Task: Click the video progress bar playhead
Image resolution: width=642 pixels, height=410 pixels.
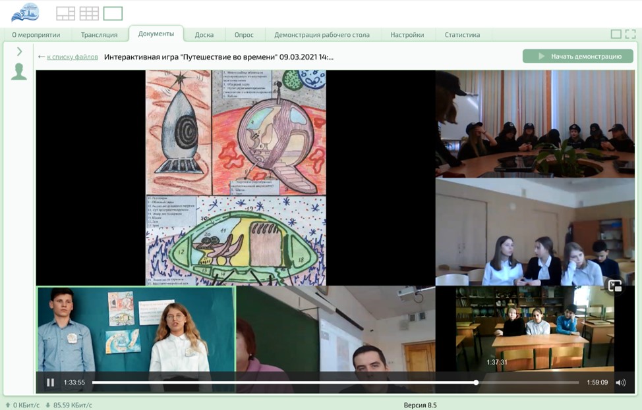Action: click(x=476, y=382)
